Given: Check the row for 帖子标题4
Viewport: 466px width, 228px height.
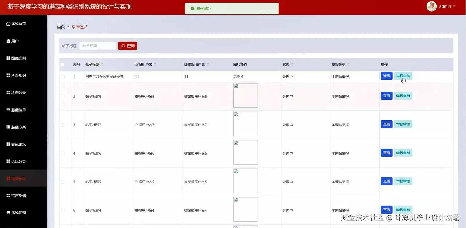Looking at the screenshot, I should (63, 210).
